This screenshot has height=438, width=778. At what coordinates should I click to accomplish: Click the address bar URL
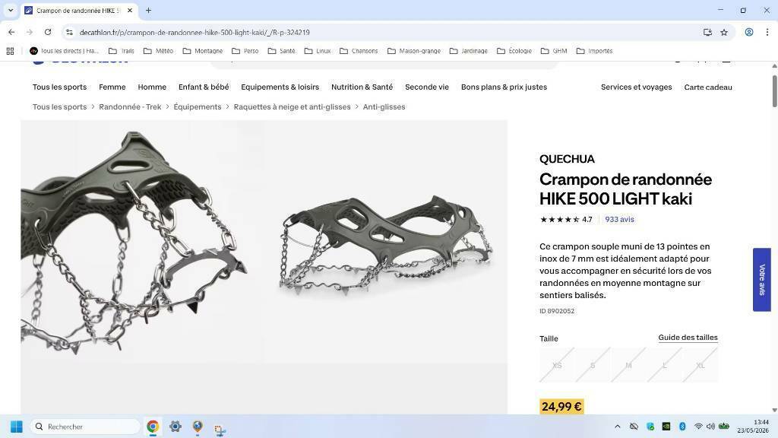coord(194,32)
